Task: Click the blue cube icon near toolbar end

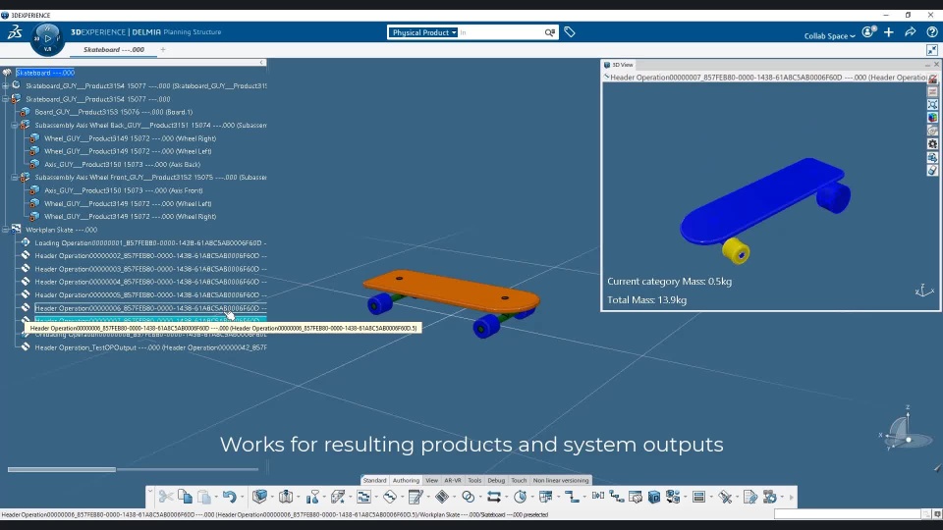Action: point(654,497)
